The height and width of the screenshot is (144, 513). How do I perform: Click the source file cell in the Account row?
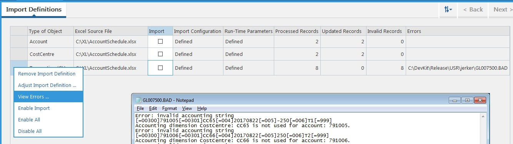[x=110, y=41]
